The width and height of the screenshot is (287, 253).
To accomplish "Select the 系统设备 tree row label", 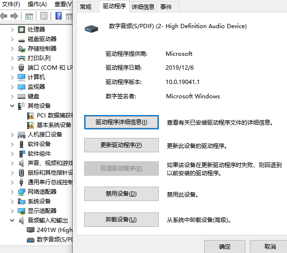I will pos(39,201).
